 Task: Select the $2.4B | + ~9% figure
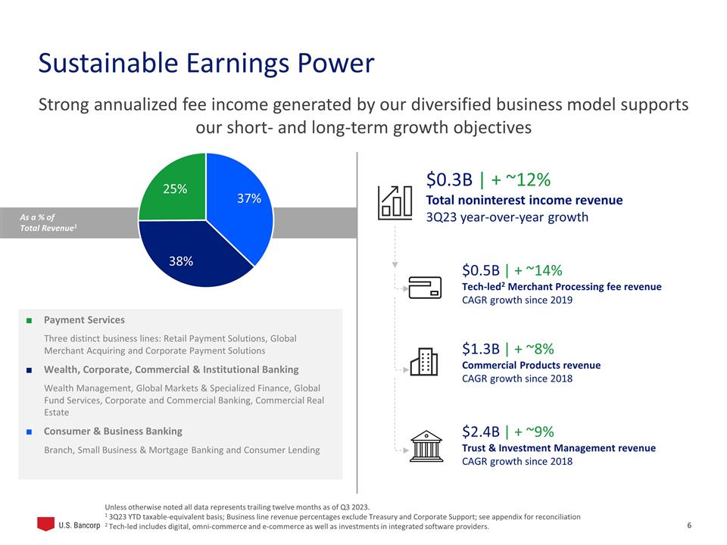(507, 431)
